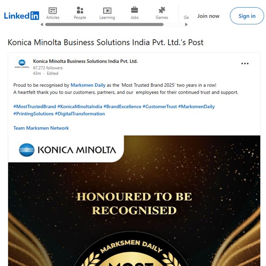Click the Konica Minolta company avatar
This screenshot has height=266, width=266.
(x=22, y=64)
